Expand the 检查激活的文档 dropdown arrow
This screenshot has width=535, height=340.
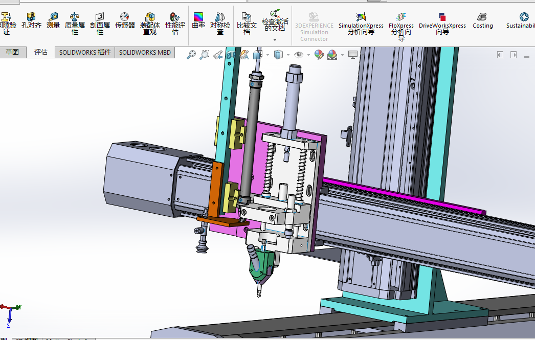tap(275, 40)
